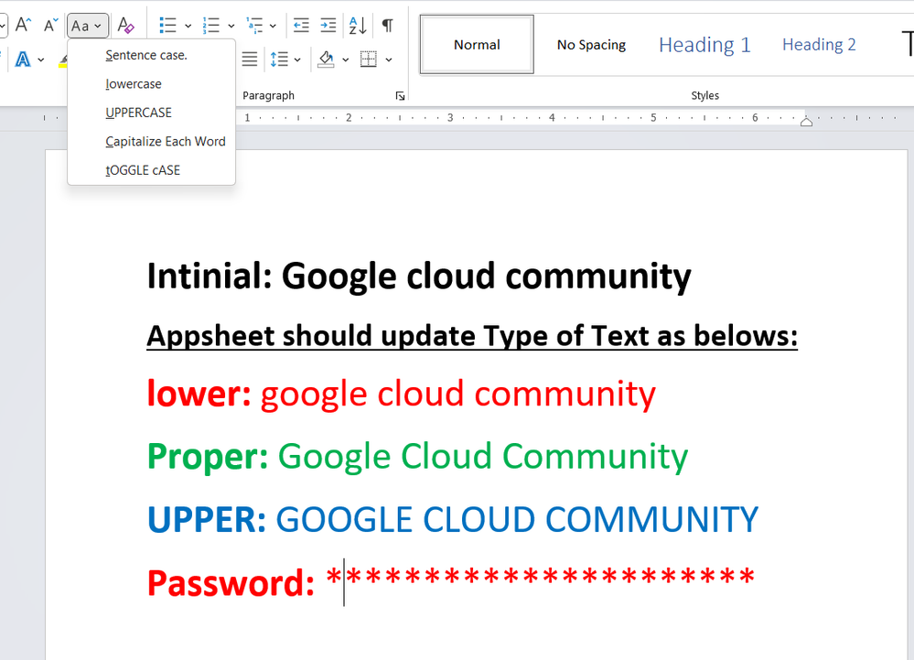This screenshot has width=914, height=660.
Task: Open the Paragraph settings dialog launcher
Action: [400, 95]
